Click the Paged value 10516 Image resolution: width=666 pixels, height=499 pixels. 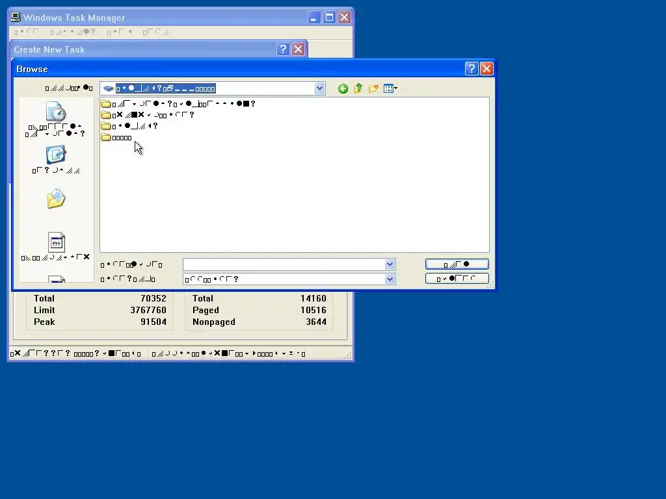pos(313,310)
